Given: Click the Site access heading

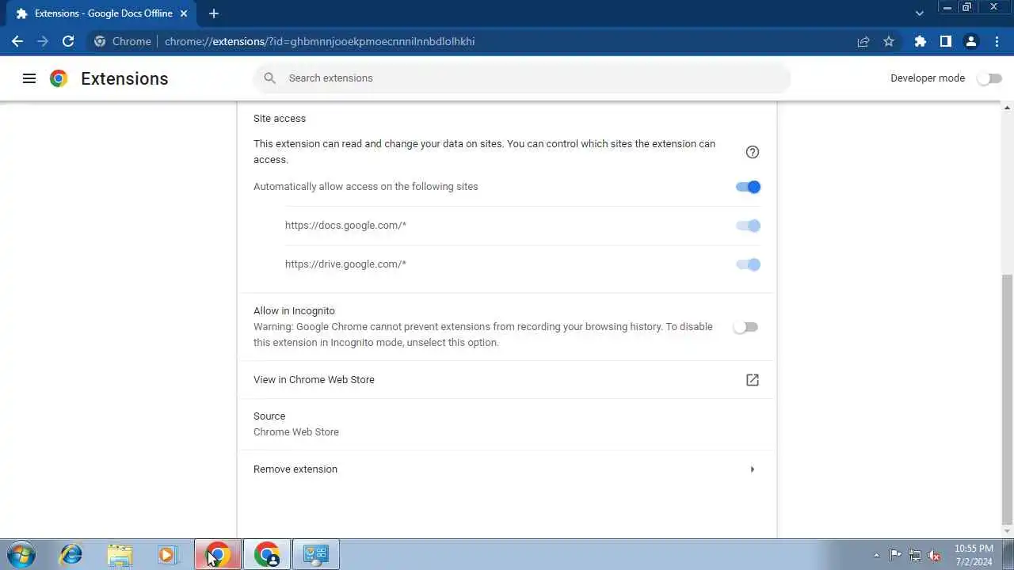Looking at the screenshot, I should coord(280,119).
